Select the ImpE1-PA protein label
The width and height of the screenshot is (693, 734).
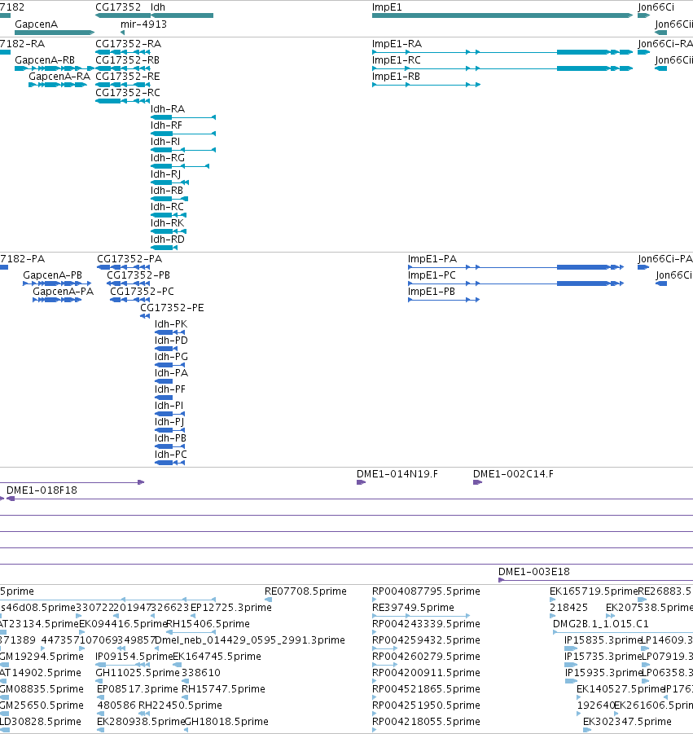pyautogui.click(x=432, y=259)
